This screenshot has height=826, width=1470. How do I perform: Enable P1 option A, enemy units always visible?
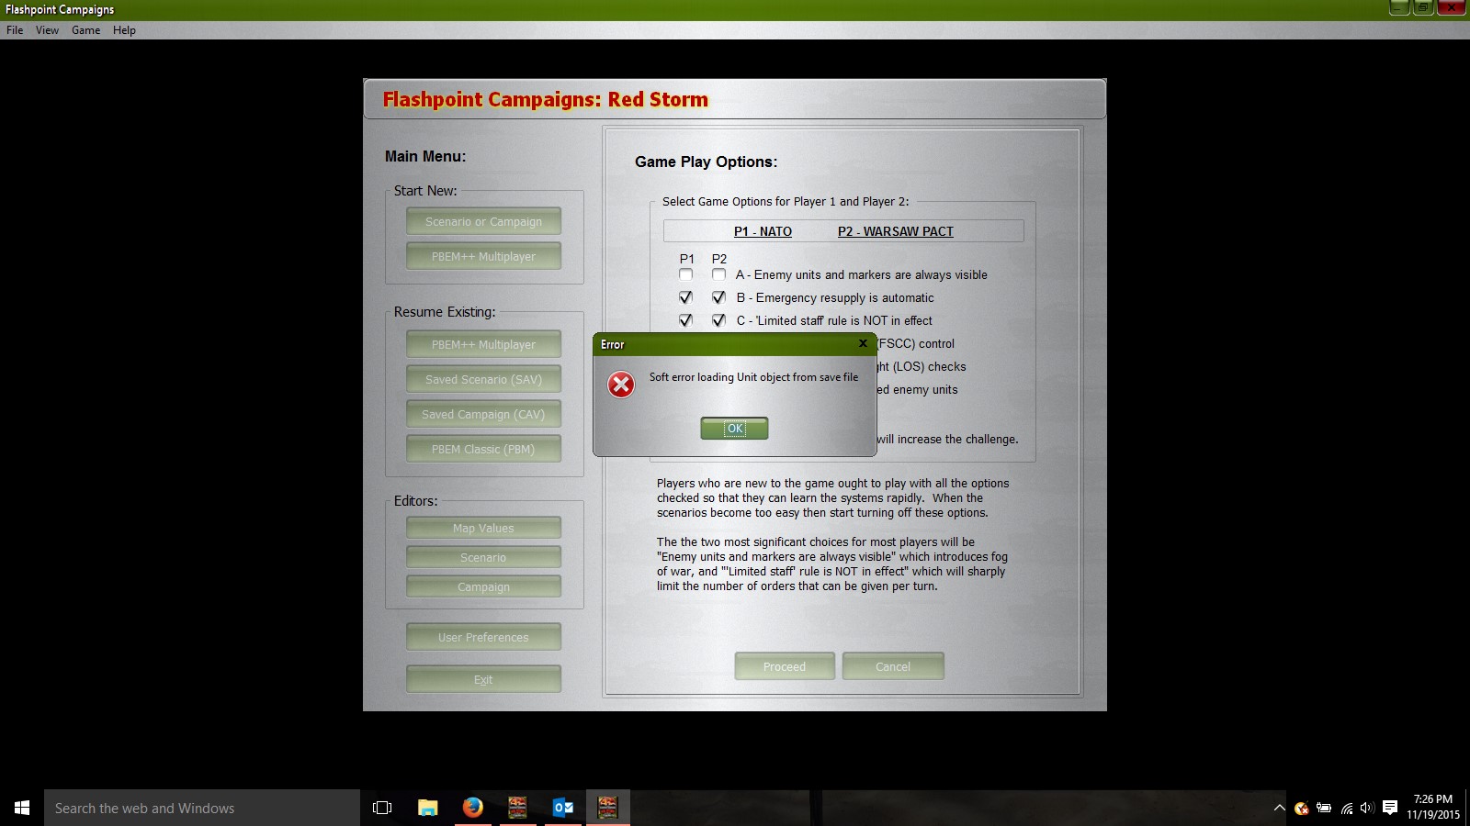(686, 274)
